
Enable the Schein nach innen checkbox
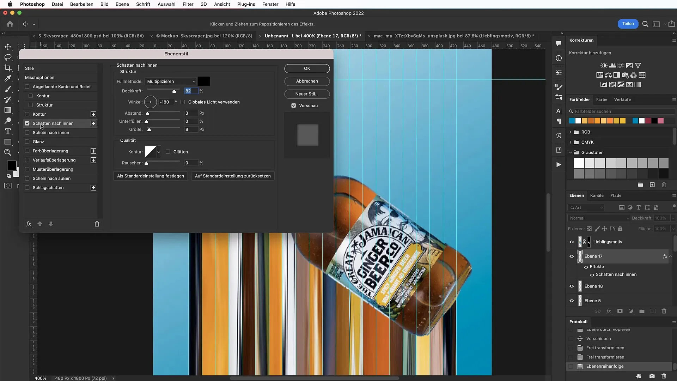(28, 133)
